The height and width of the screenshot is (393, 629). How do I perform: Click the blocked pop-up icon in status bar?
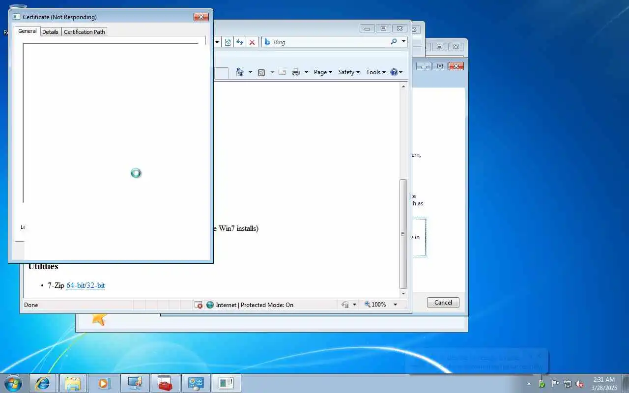click(x=199, y=305)
